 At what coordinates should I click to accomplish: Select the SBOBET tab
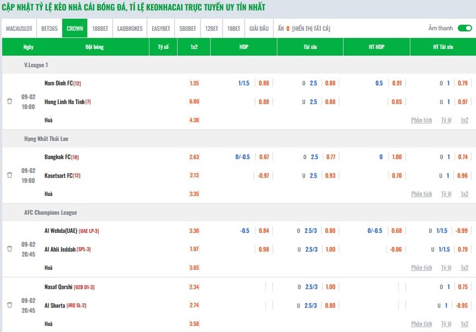(x=188, y=29)
